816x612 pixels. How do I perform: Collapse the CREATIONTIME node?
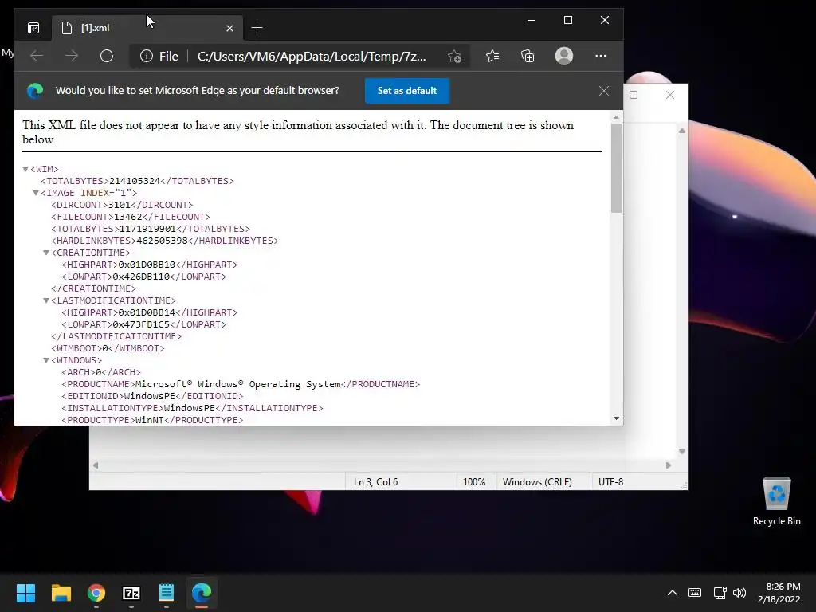pyautogui.click(x=46, y=253)
